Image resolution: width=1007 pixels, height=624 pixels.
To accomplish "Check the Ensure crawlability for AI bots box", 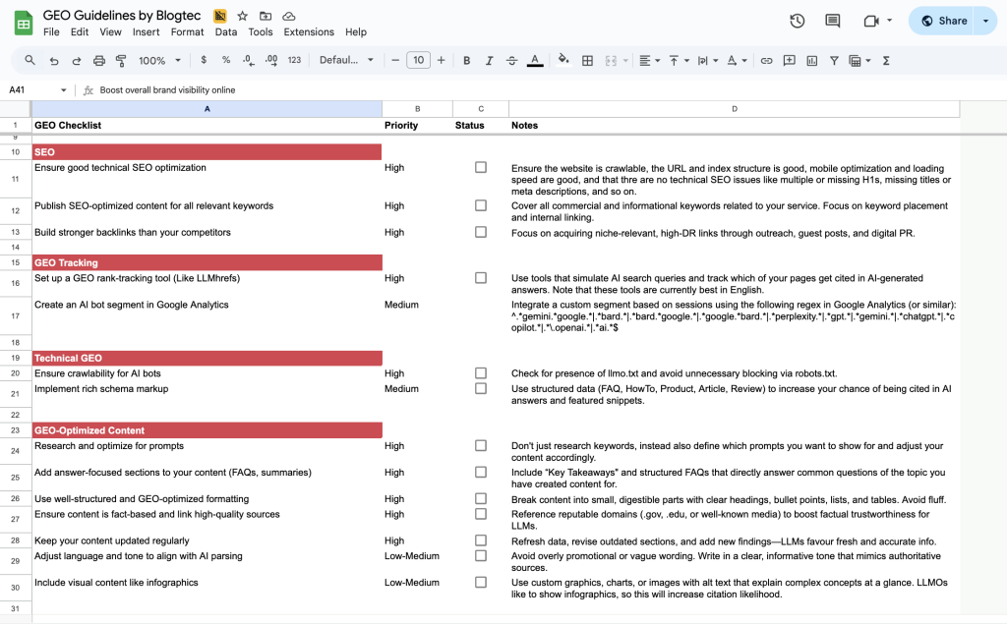I will click(x=480, y=373).
